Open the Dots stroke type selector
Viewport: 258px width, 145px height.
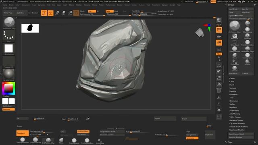[x=9, y=36]
